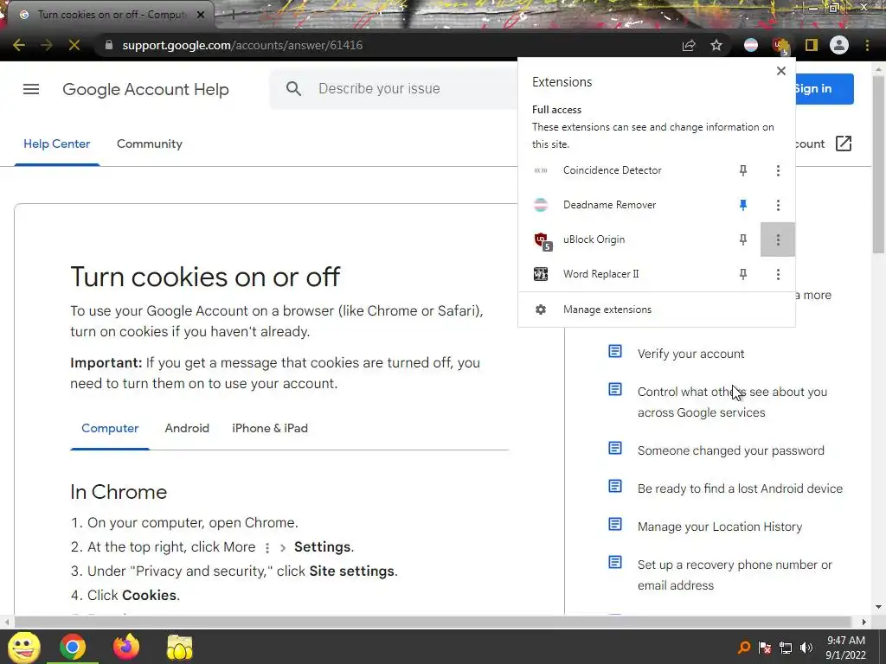Select the iPhone & iPad tab
The image size is (886, 664).
pyautogui.click(x=270, y=428)
